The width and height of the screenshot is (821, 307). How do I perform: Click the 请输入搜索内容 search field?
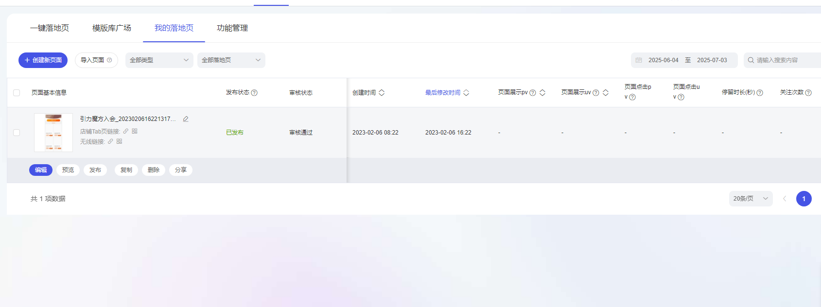point(785,60)
